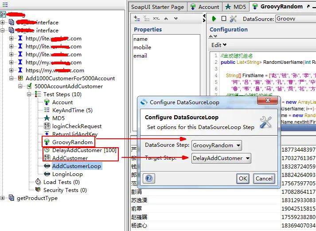Open the DataSource Step dropdown
The height and width of the screenshot is (231, 316).
pyautogui.click(x=238, y=145)
